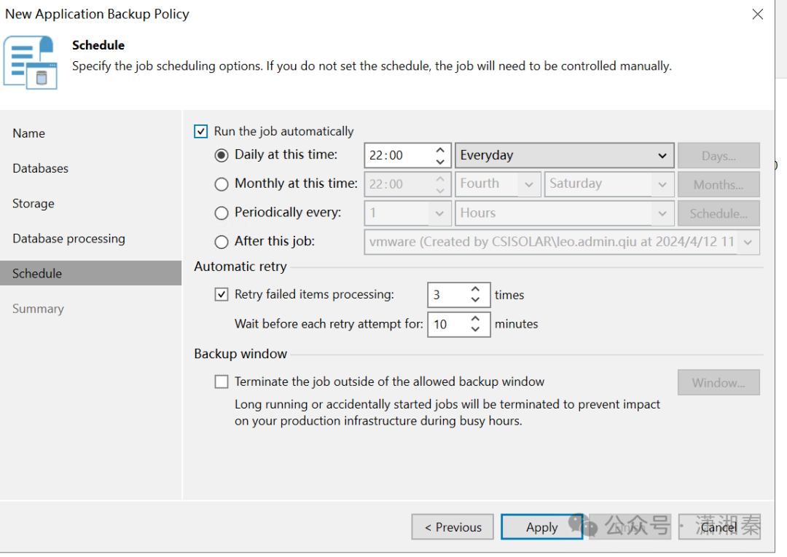
Task: Open the Saturday weekday dropdown
Action: [662, 184]
